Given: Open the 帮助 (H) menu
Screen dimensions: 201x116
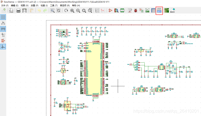Looking at the screenshot, I should 76,5.
